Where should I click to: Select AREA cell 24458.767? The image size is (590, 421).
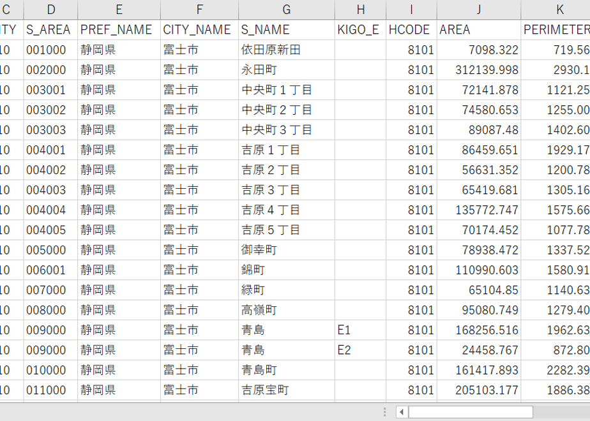tap(479, 350)
